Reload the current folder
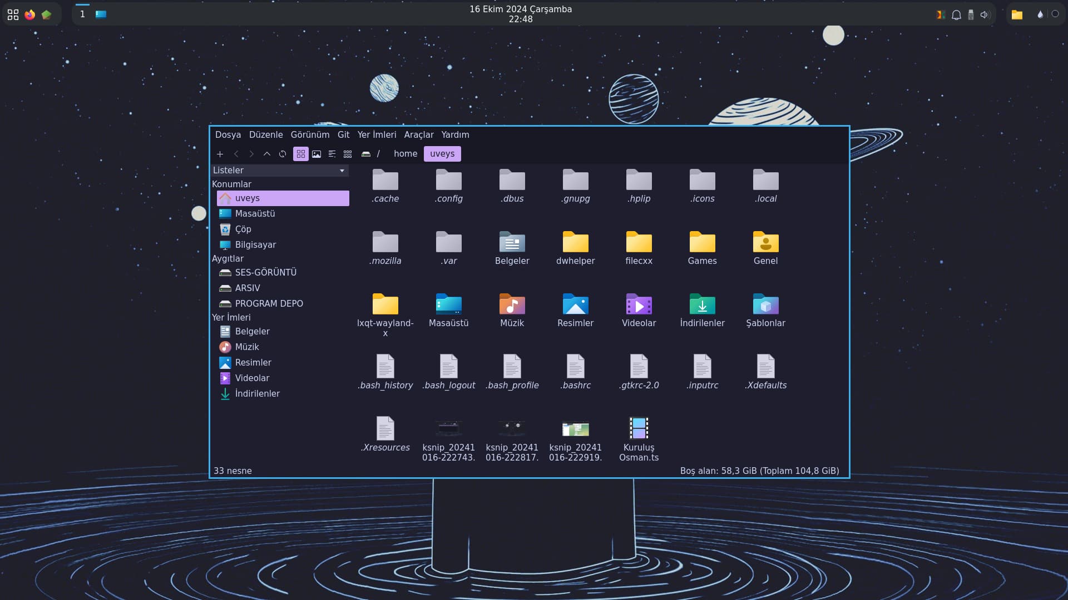 coord(283,154)
